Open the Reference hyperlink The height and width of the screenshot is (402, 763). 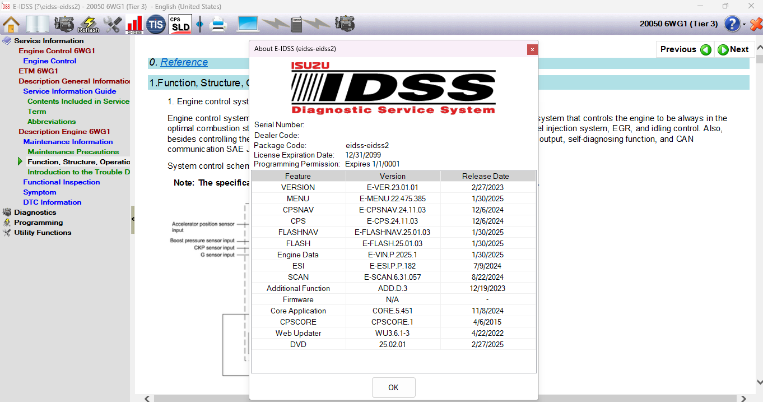[x=184, y=62]
